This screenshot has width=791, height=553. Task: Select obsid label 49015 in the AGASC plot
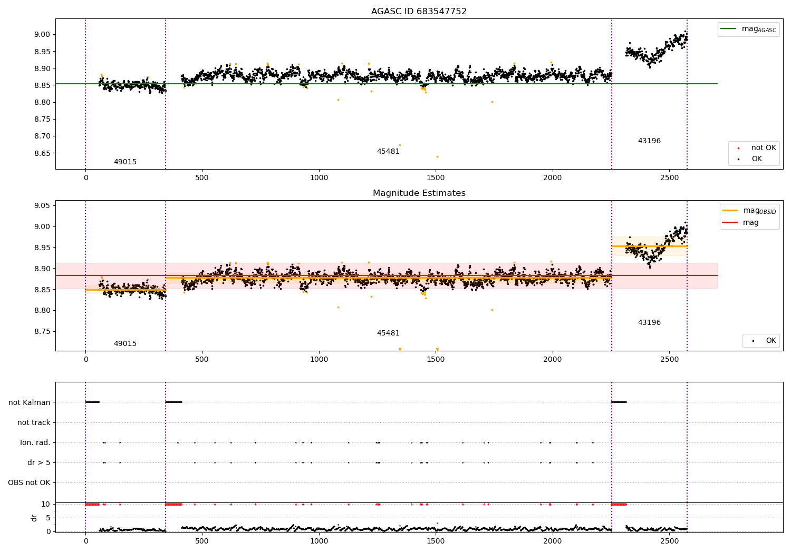pyautogui.click(x=125, y=162)
